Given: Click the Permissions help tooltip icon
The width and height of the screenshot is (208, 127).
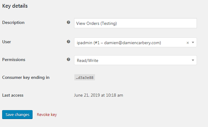Looking at the screenshot, I should tap(69, 59).
